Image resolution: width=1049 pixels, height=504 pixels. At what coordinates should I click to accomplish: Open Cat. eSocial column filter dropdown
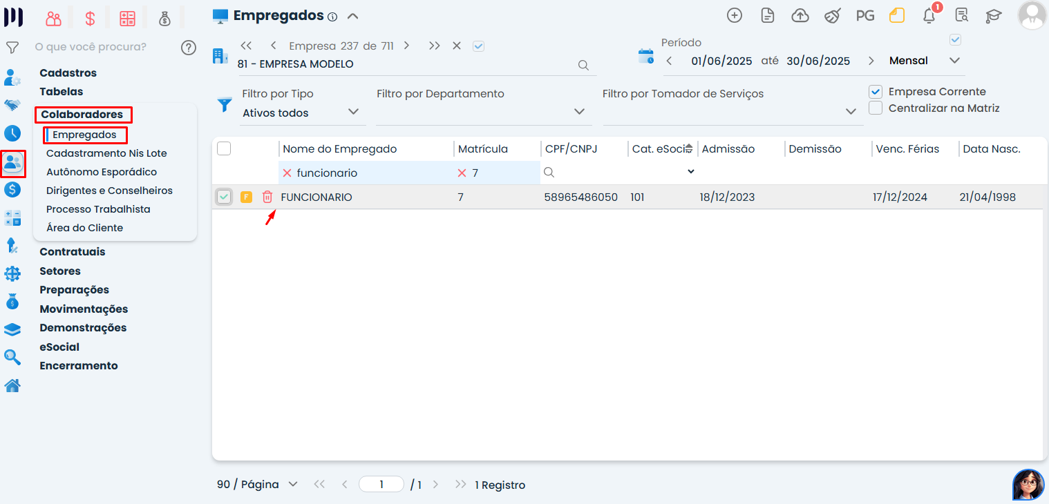click(x=690, y=172)
